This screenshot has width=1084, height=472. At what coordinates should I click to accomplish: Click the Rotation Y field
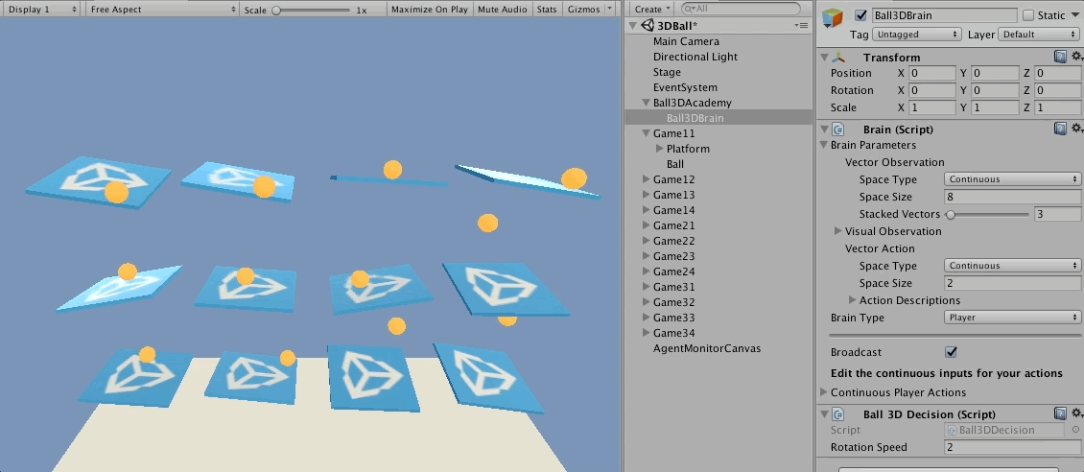tap(995, 90)
